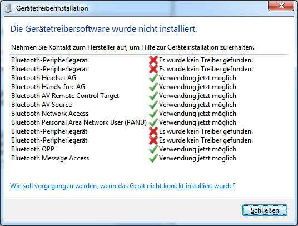298x226 pixels.
Task: Click the green checkmark next to Bluetooth OPP
Action: [153, 149]
